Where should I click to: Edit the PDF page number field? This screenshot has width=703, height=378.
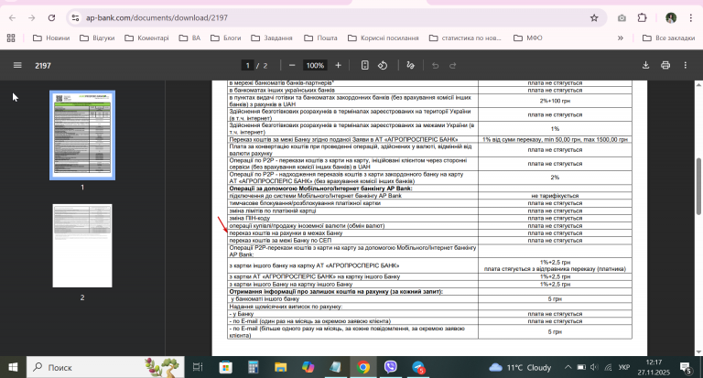[247, 66]
